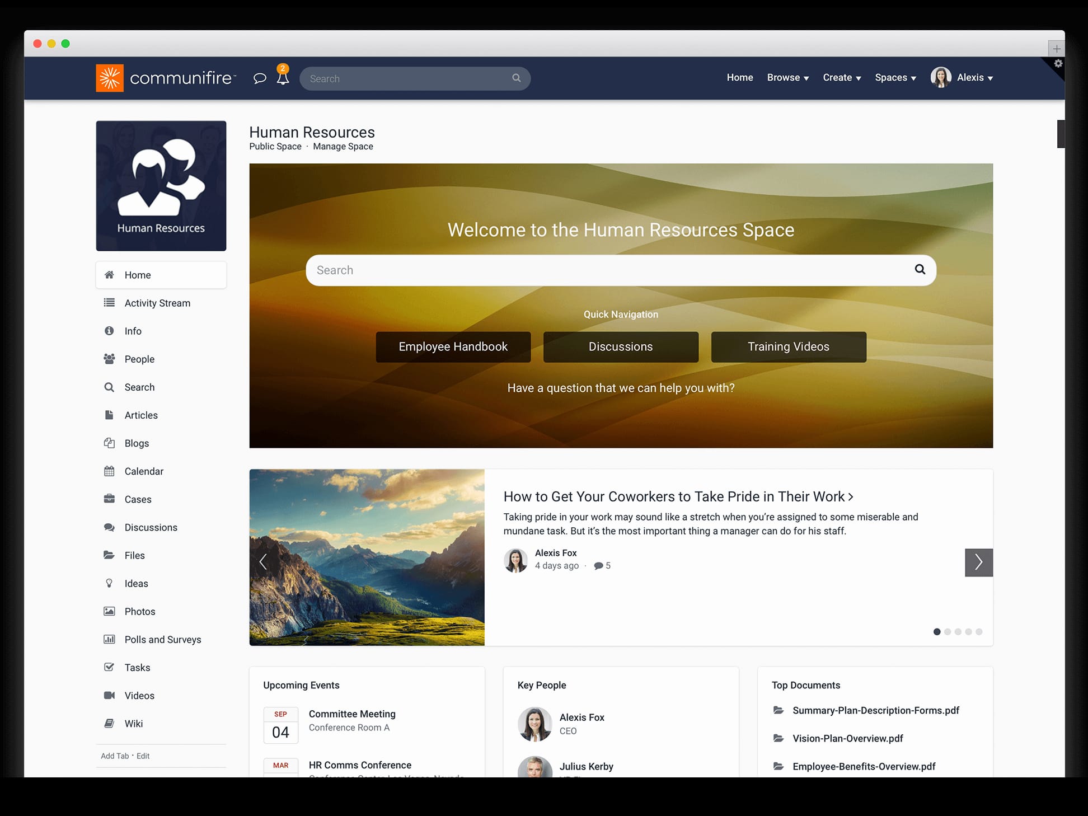Image resolution: width=1088 pixels, height=816 pixels.
Task: Select the Home tab in sidebar
Action: [x=161, y=275]
